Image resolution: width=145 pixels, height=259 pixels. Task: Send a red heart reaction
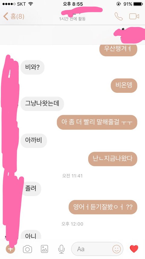pos(134,249)
